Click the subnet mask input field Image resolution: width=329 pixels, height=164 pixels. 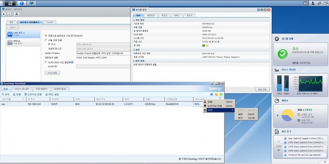click(103, 48)
